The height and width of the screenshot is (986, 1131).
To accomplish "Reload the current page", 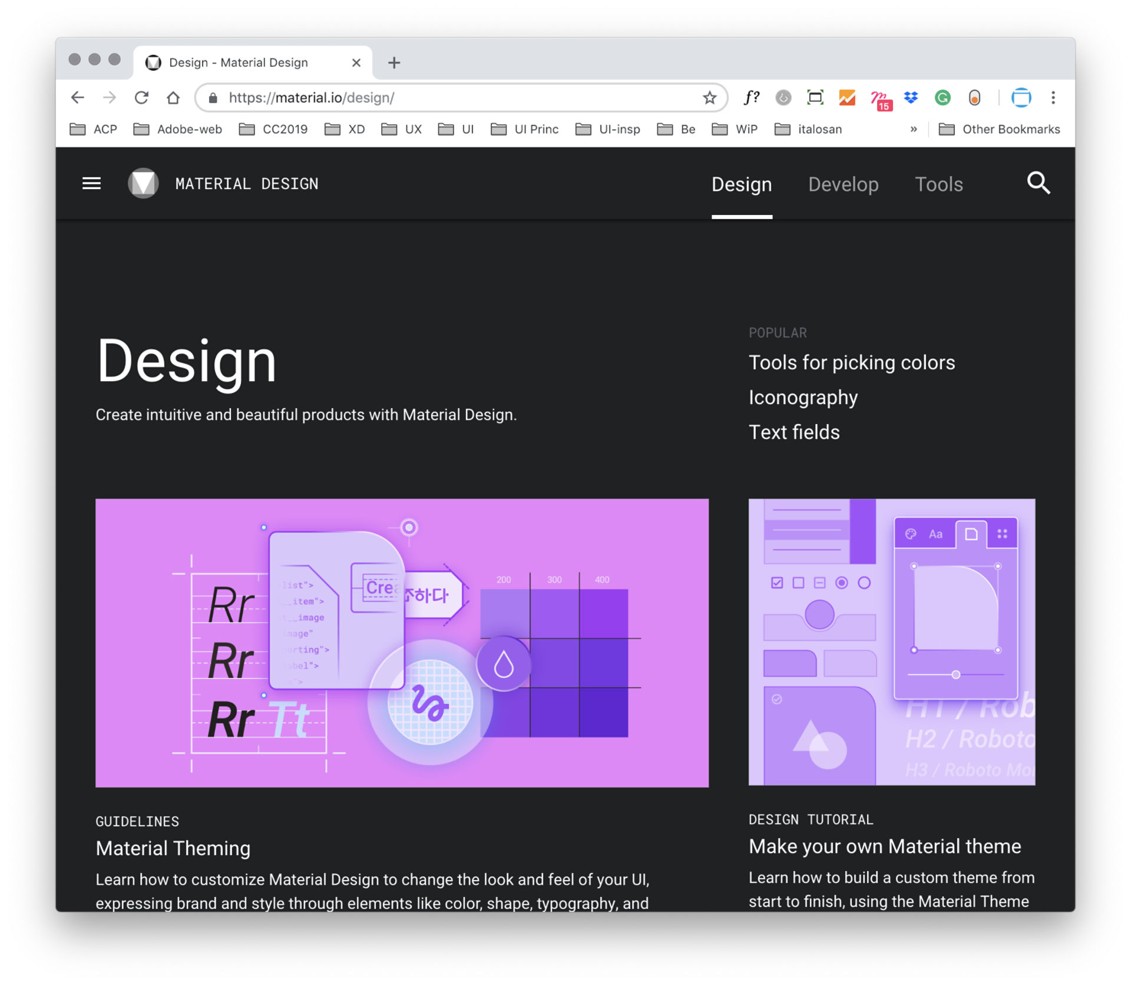I will pyautogui.click(x=141, y=98).
